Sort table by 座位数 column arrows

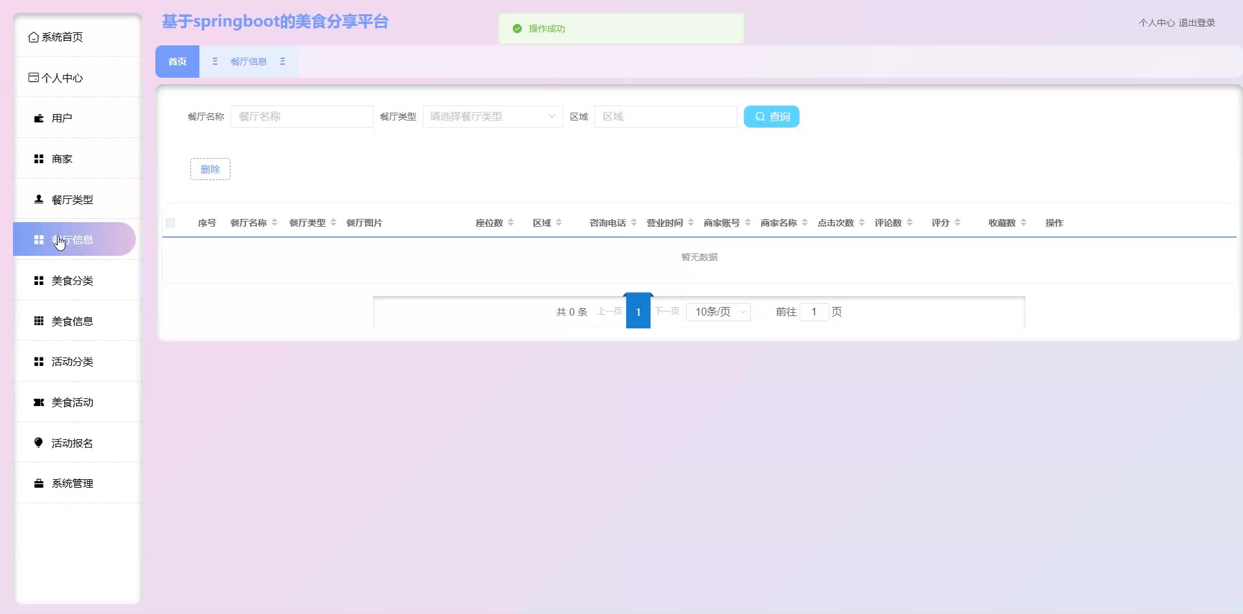pos(511,223)
